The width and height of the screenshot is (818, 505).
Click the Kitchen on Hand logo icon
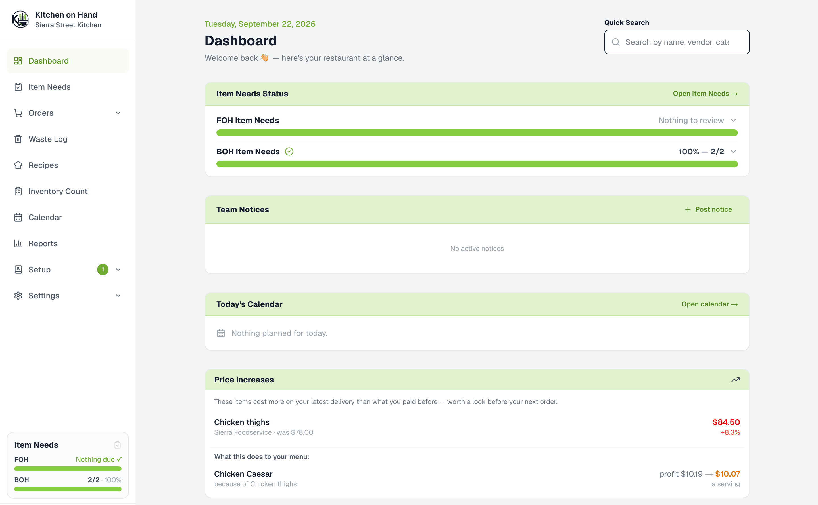[x=20, y=19]
